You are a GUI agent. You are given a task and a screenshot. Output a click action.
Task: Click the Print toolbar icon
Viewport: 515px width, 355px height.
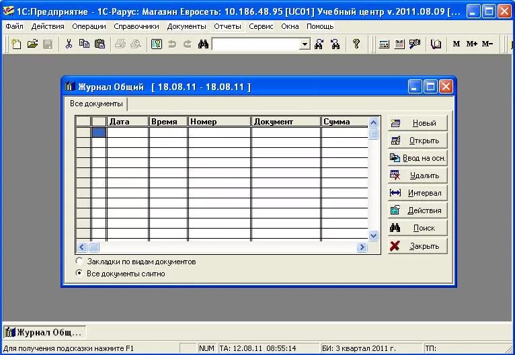tap(120, 44)
